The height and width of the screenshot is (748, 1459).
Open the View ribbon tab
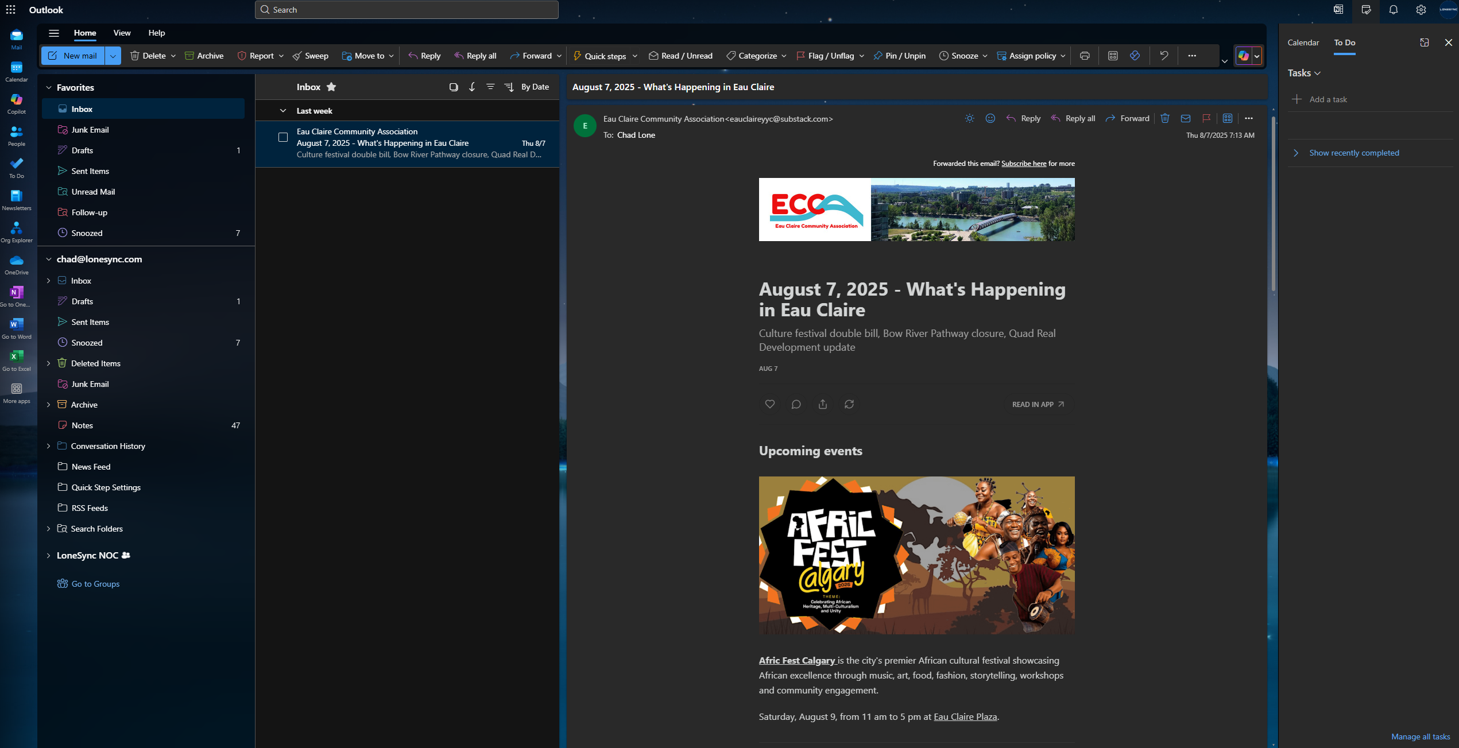(122, 33)
